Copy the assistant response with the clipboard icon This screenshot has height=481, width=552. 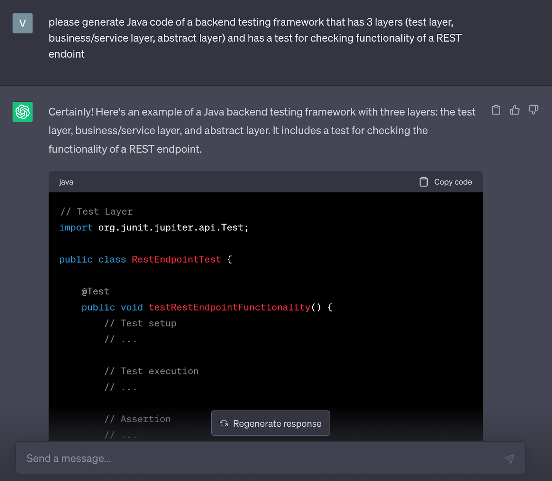(x=496, y=110)
